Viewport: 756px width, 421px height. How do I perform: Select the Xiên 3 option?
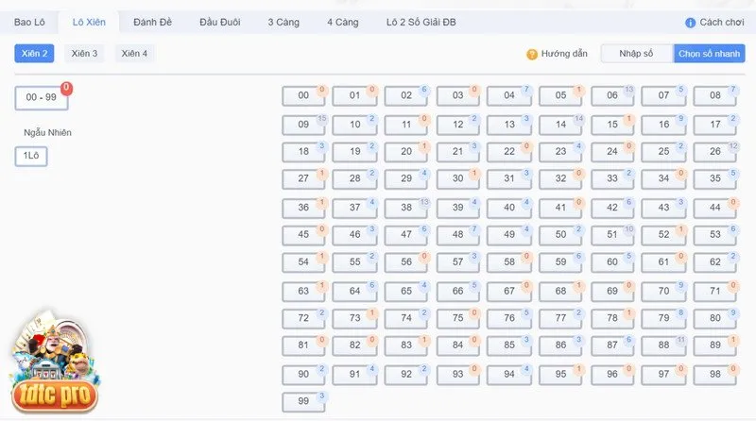tap(84, 54)
